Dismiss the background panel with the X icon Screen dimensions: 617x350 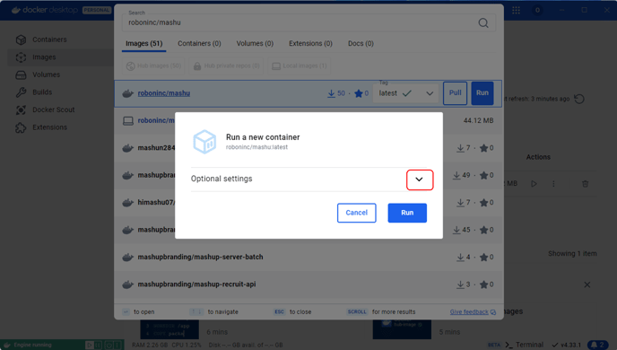tap(587, 284)
